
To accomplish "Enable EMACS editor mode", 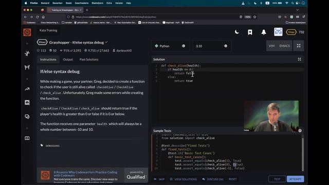I will 284,46.
